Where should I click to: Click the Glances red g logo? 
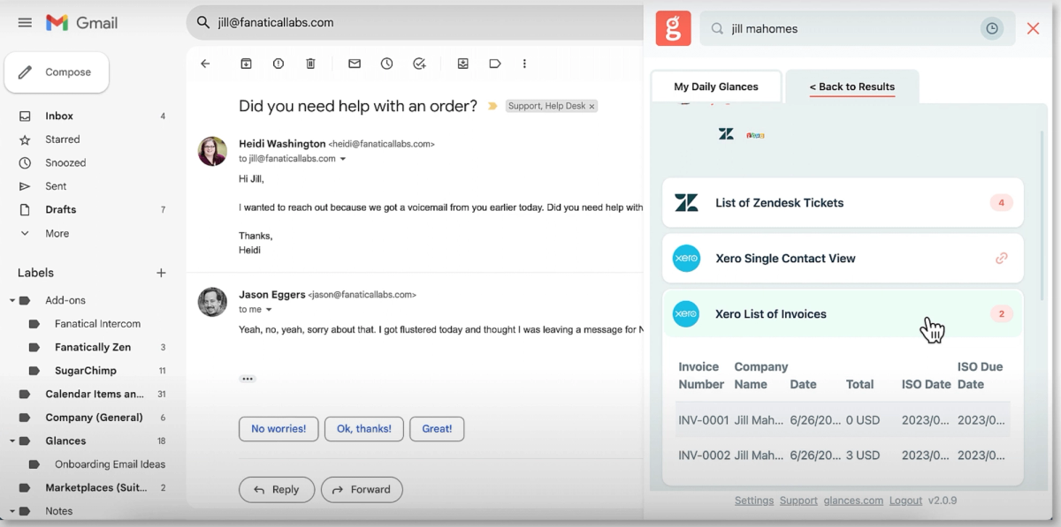coord(673,29)
